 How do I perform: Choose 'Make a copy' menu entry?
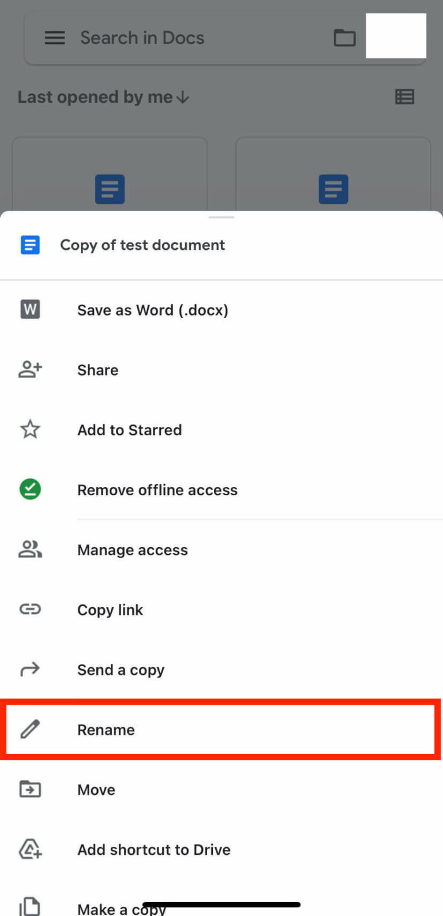pyautogui.click(x=221, y=903)
